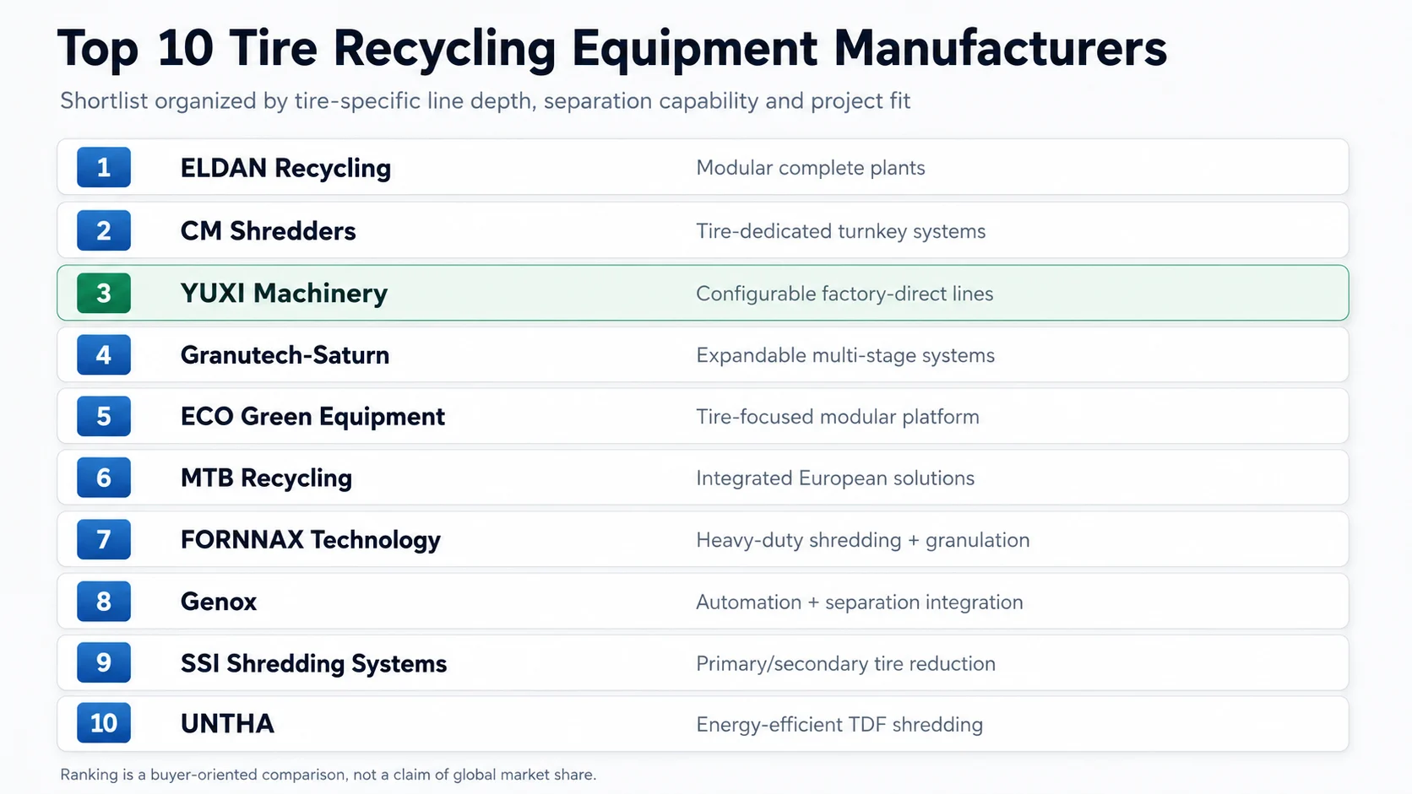Image resolution: width=1412 pixels, height=794 pixels.
Task: Click 'Primary/secondary tire reduction' description
Action: click(845, 664)
